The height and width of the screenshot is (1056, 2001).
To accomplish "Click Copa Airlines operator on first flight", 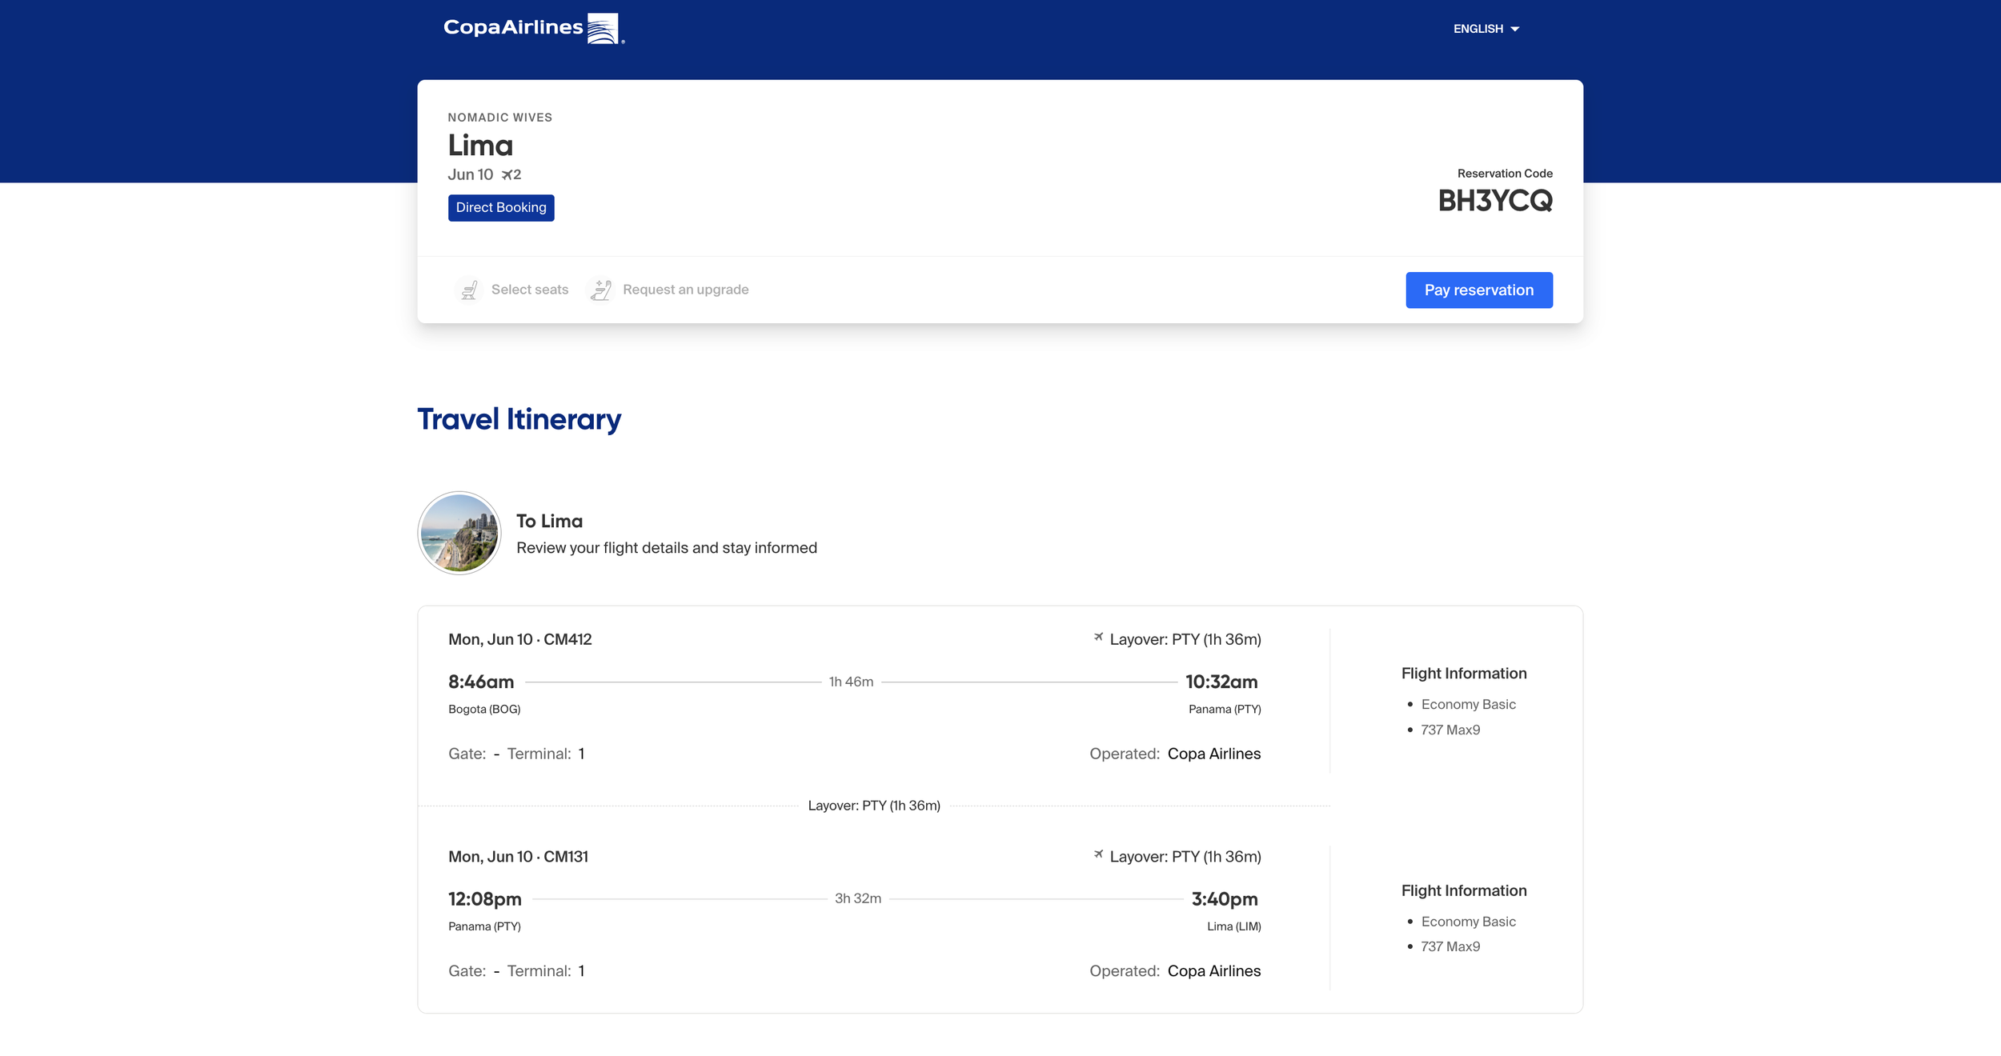I will 1213,754.
